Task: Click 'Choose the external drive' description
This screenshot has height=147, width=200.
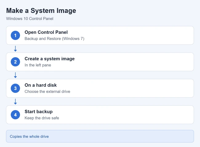Action: coord(47,92)
